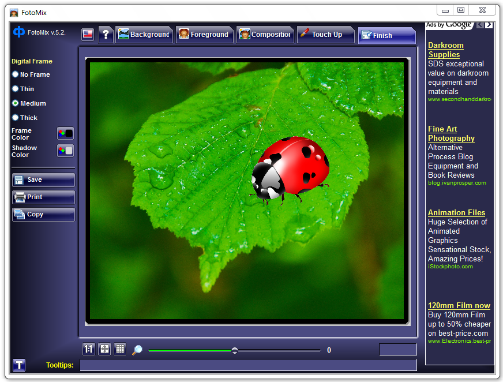
Task: Click the zoom value "0" text
Action: [329, 350]
